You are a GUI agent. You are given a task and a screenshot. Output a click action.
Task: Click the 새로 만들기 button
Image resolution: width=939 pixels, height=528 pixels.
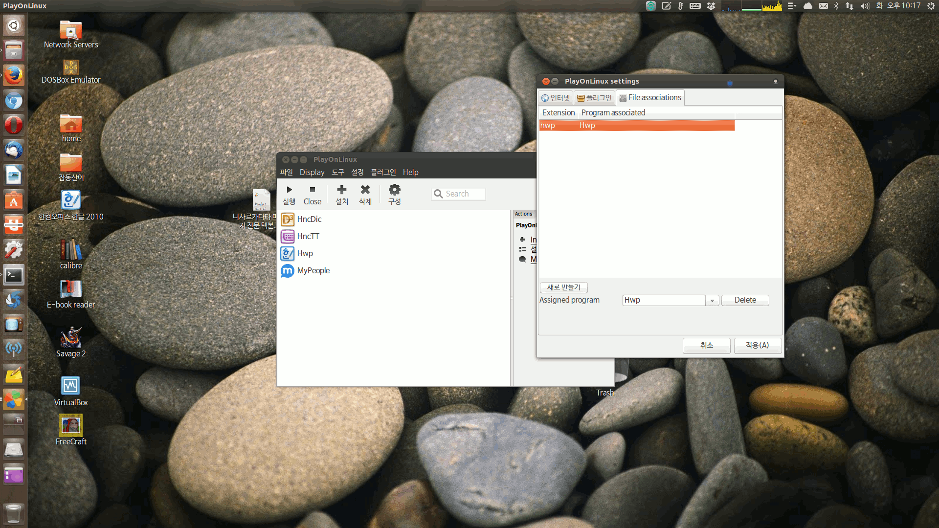pyautogui.click(x=564, y=287)
